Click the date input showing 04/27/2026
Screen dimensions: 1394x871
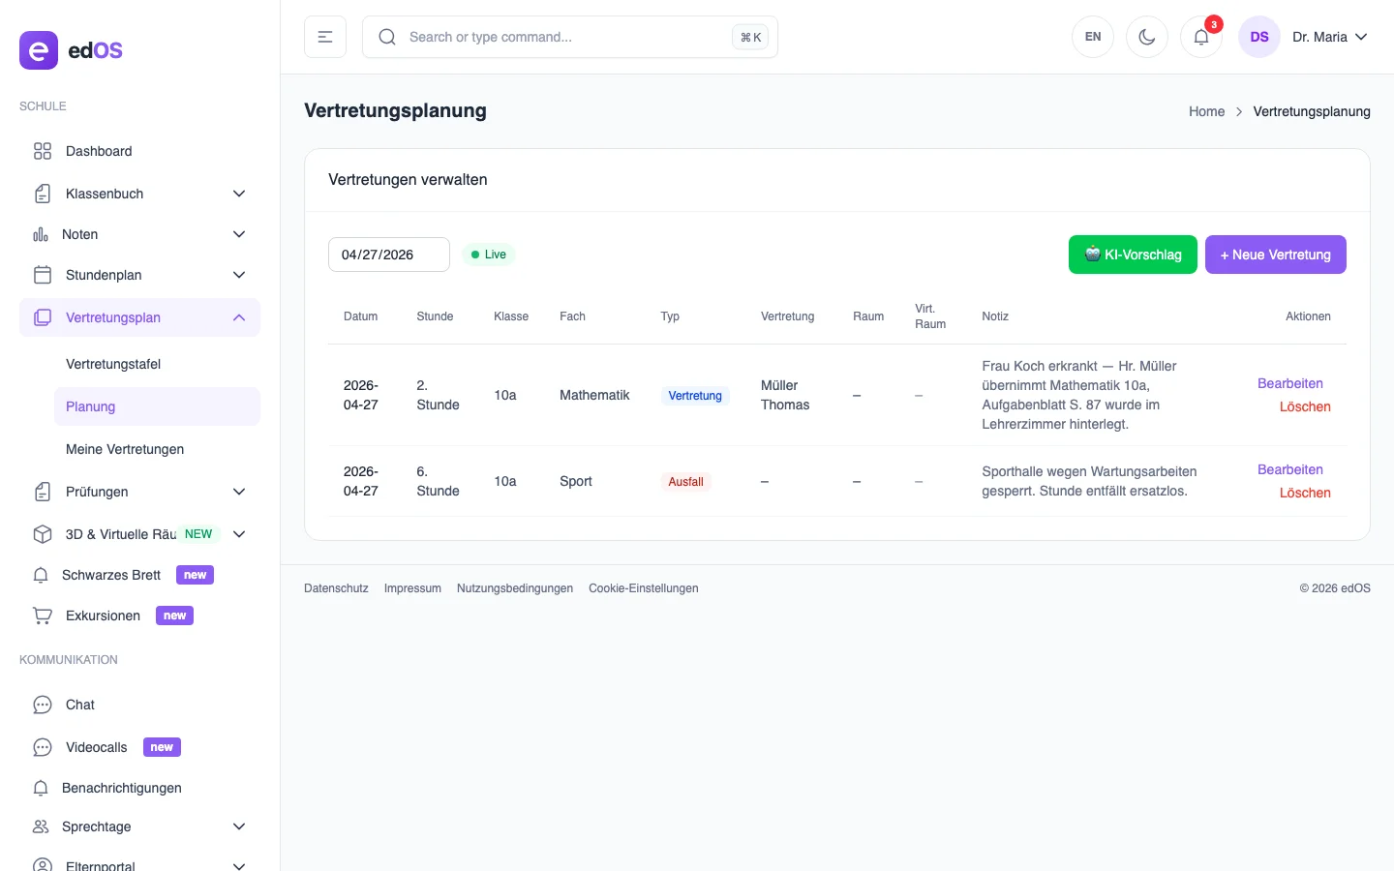(388, 255)
